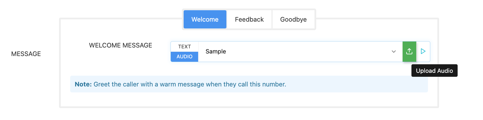Select the AUDIO message mode
This screenshot has height=120, width=483.
point(184,57)
